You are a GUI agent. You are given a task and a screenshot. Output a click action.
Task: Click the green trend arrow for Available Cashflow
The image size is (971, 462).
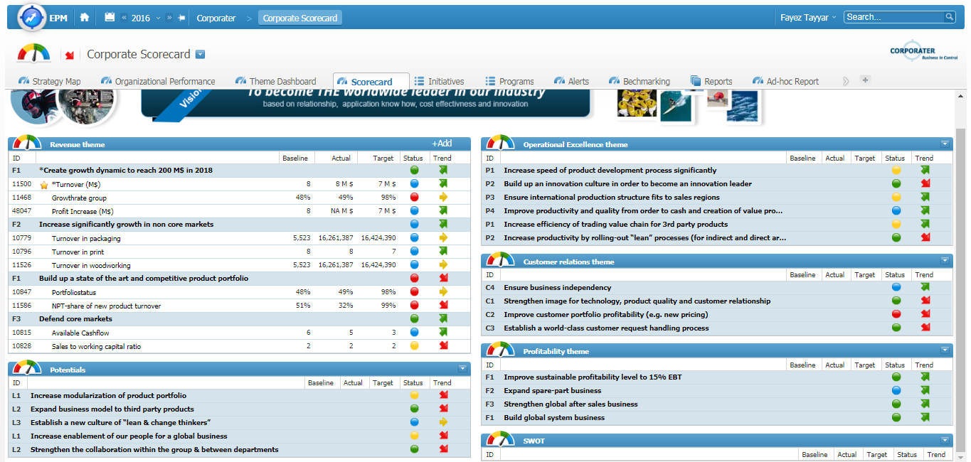coord(443,333)
